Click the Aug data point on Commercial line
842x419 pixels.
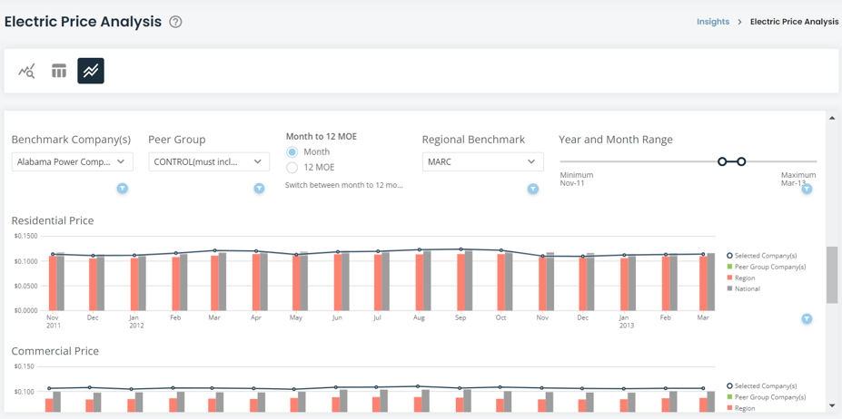[x=418, y=386]
